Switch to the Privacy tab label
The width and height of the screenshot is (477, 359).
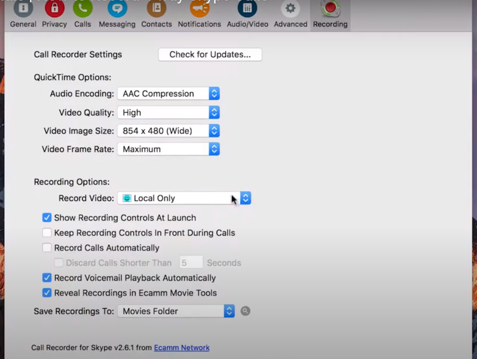point(54,24)
